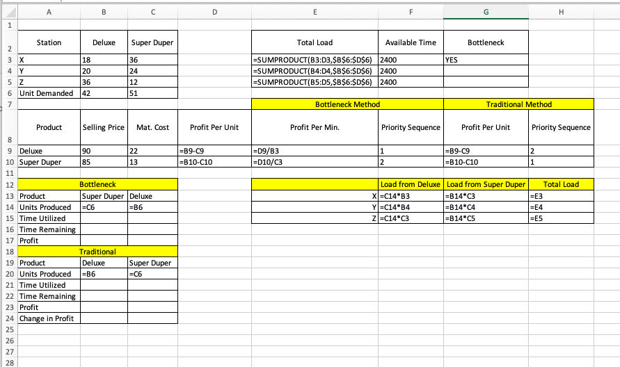Screen dimensions: 620x367
Task: Click SUMPRODUCT formula for B4:D4
Action: [315, 71]
